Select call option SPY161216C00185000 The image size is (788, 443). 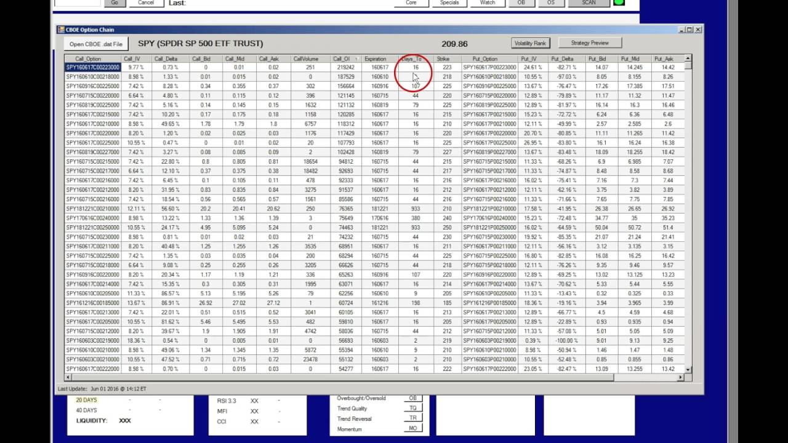[93, 303]
